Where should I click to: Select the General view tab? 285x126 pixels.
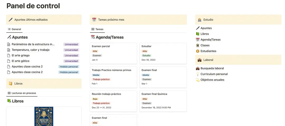15,29
